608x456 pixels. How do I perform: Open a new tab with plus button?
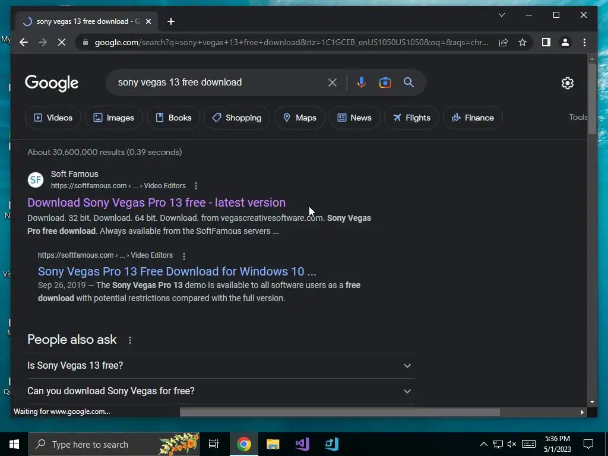coord(171,21)
